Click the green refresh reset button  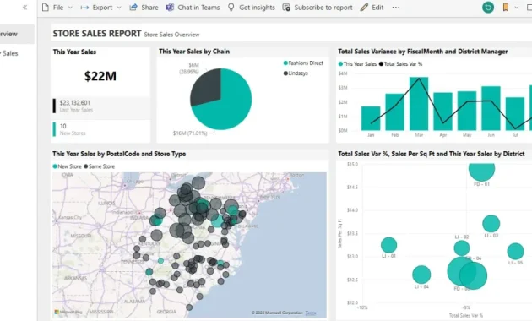(488, 7)
